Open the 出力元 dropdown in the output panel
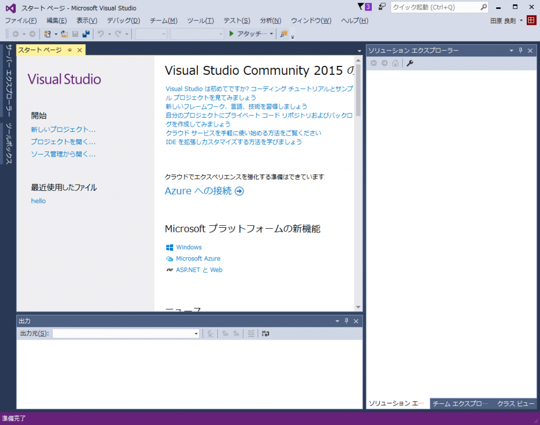 pyautogui.click(x=196, y=333)
